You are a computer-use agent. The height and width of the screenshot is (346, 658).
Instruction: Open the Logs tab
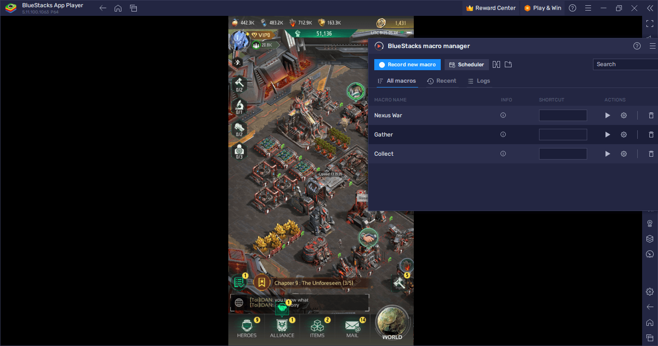[x=479, y=81]
